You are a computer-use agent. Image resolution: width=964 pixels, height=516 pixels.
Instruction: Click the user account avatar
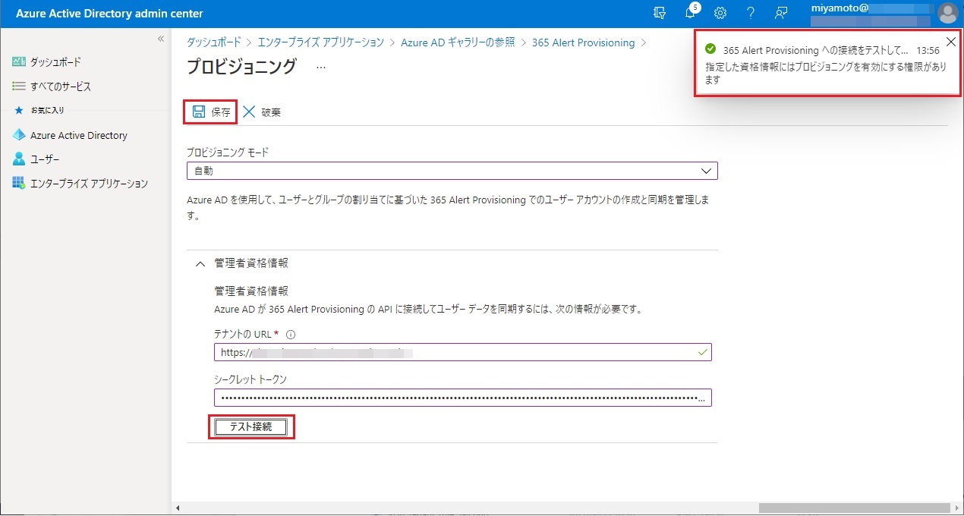pyautogui.click(x=947, y=13)
